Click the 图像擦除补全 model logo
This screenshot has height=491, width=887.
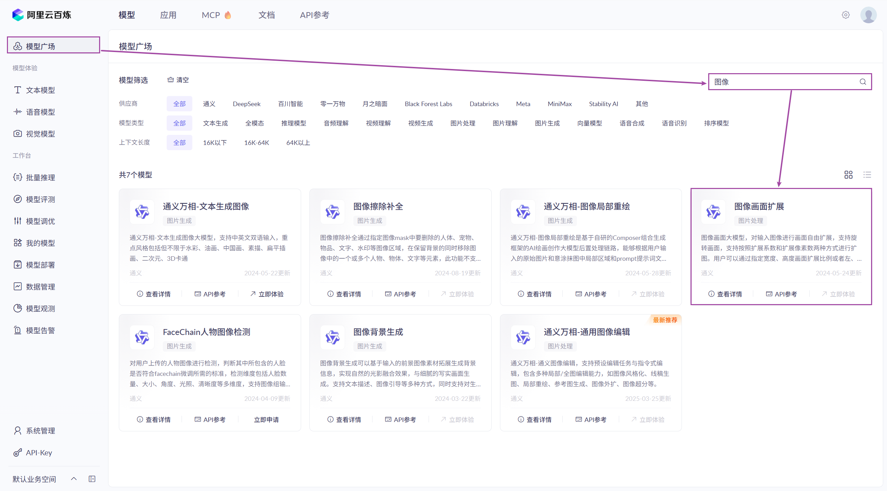click(x=333, y=212)
